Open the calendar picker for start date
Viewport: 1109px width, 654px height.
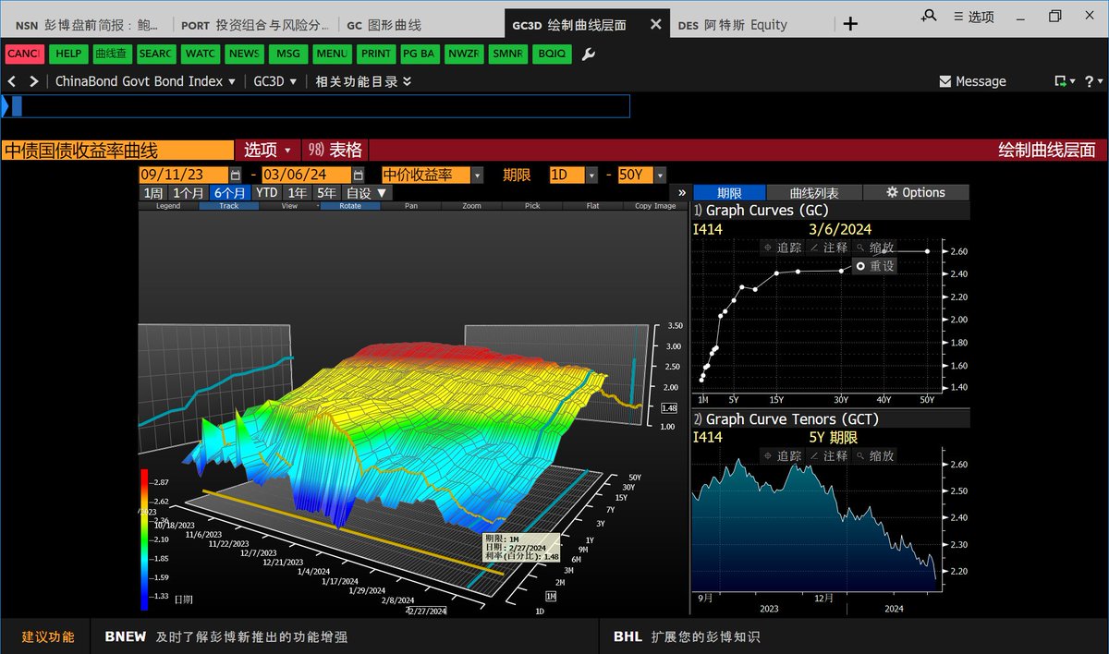[x=236, y=175]
